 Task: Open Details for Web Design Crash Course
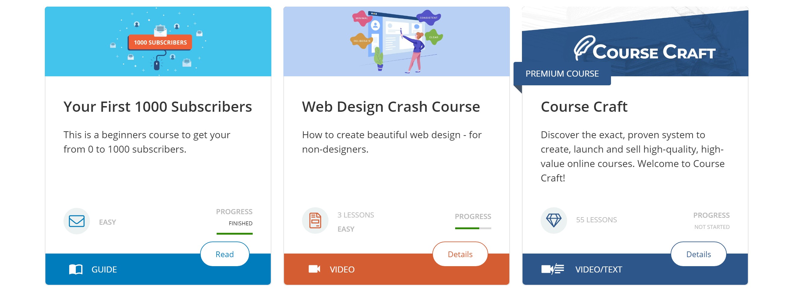pyautogui.click(x=460, y=254)
